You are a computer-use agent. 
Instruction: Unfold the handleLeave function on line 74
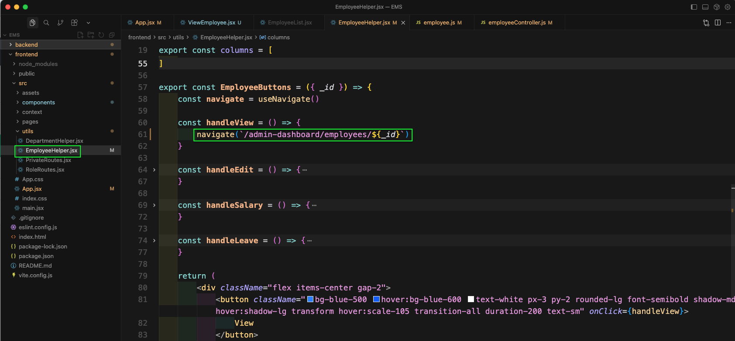pos(154,241)
